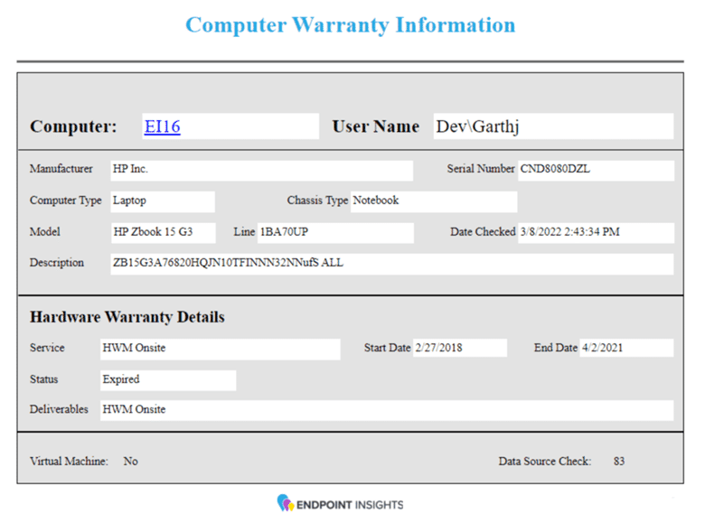Click the User Name field Dev\Garthj
This screenshot has width=705, height=532.
(551, 126)
